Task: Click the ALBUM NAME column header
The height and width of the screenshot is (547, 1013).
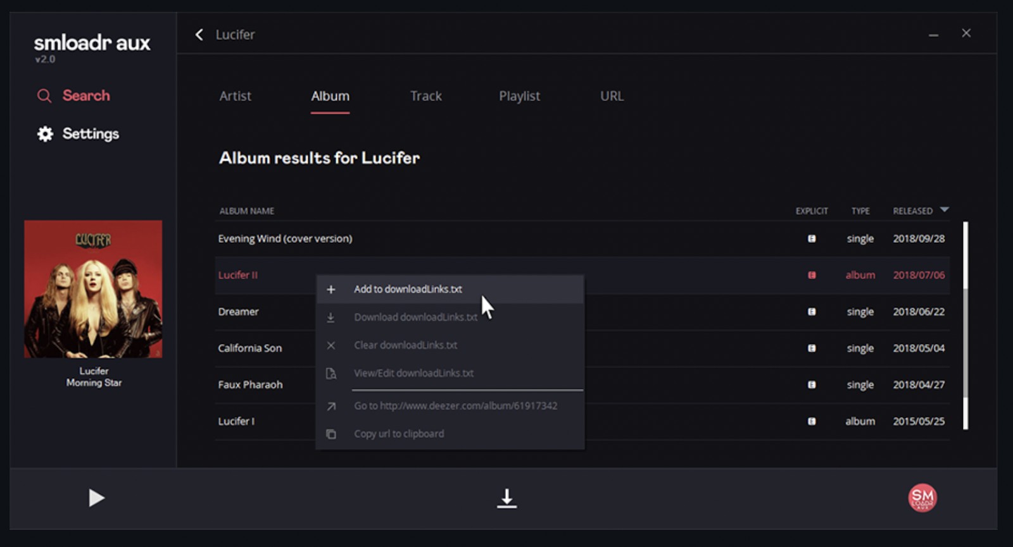Action: (x=246, y=211)
